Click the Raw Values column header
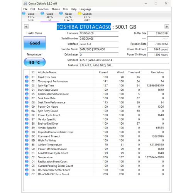Viewport: 193px width, 193px height. click(153, 72)
